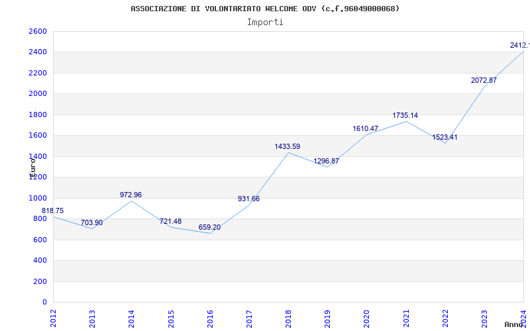The width and height of the screenshot is (530, 331).
Task: Click the 1000 y-axis tick label
Action: tap(38, 198)
